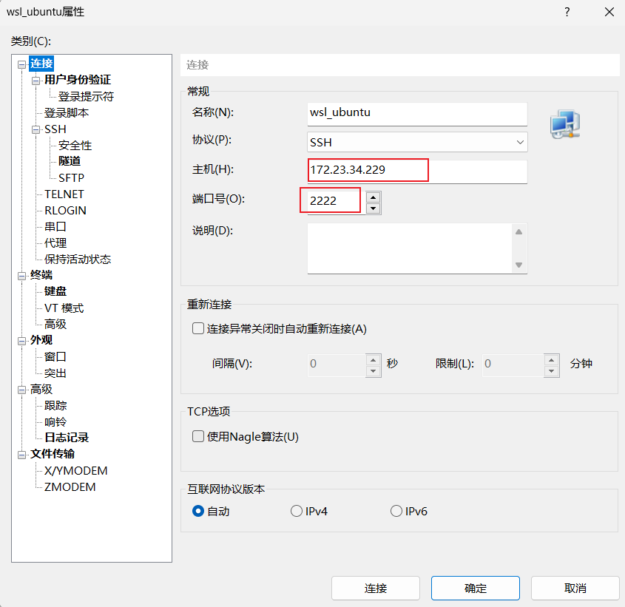Select 登录脚本 tree item
The image size is (625, 607).
pyautogui.click(x=67, y=113)
